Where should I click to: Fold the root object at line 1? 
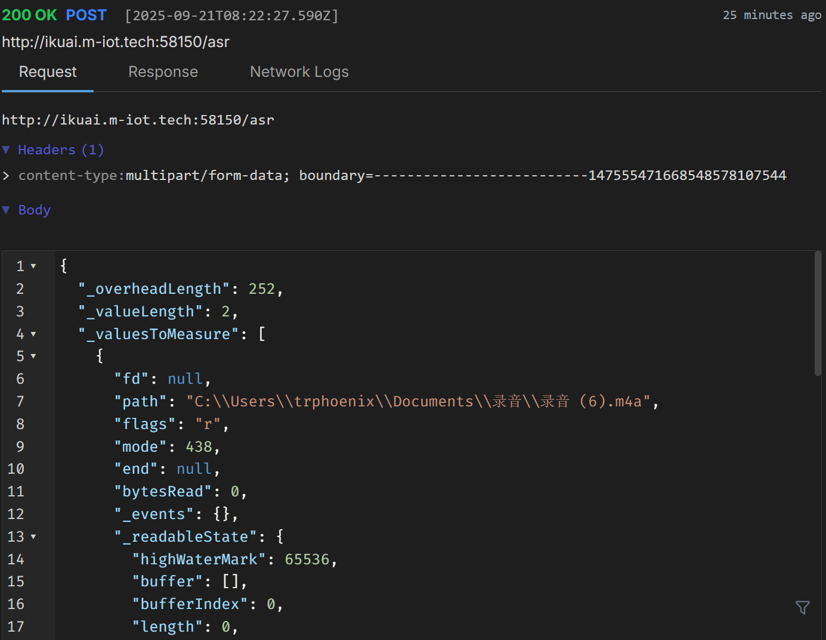click(33, 266)
